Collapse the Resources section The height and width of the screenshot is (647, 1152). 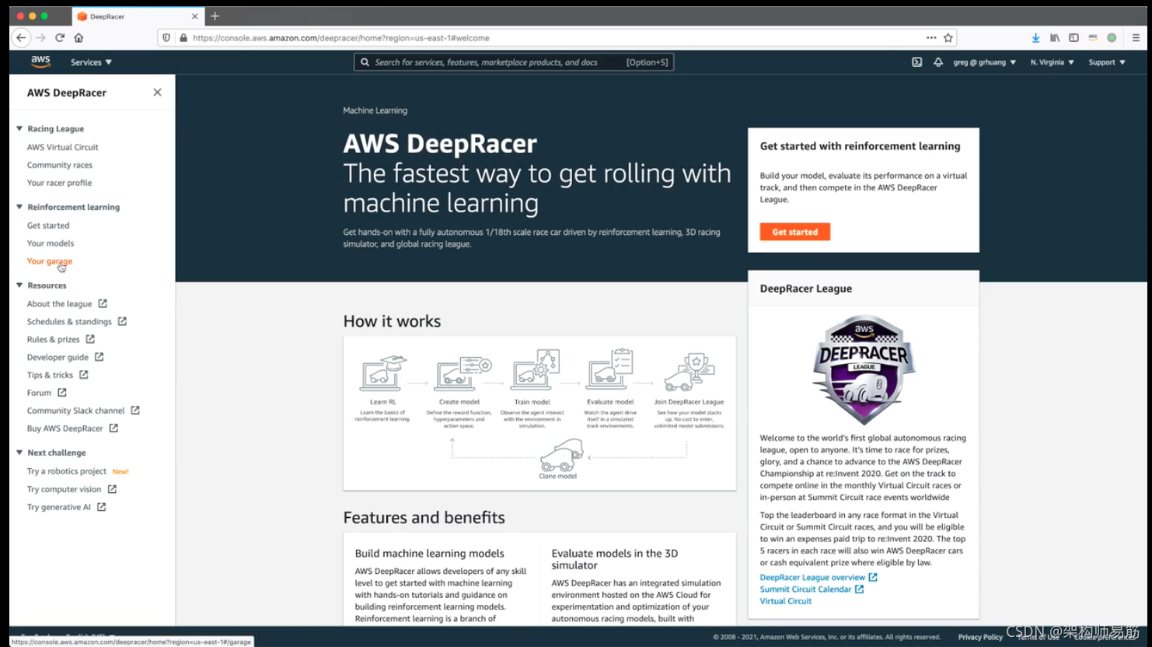(x=19, y=285)
